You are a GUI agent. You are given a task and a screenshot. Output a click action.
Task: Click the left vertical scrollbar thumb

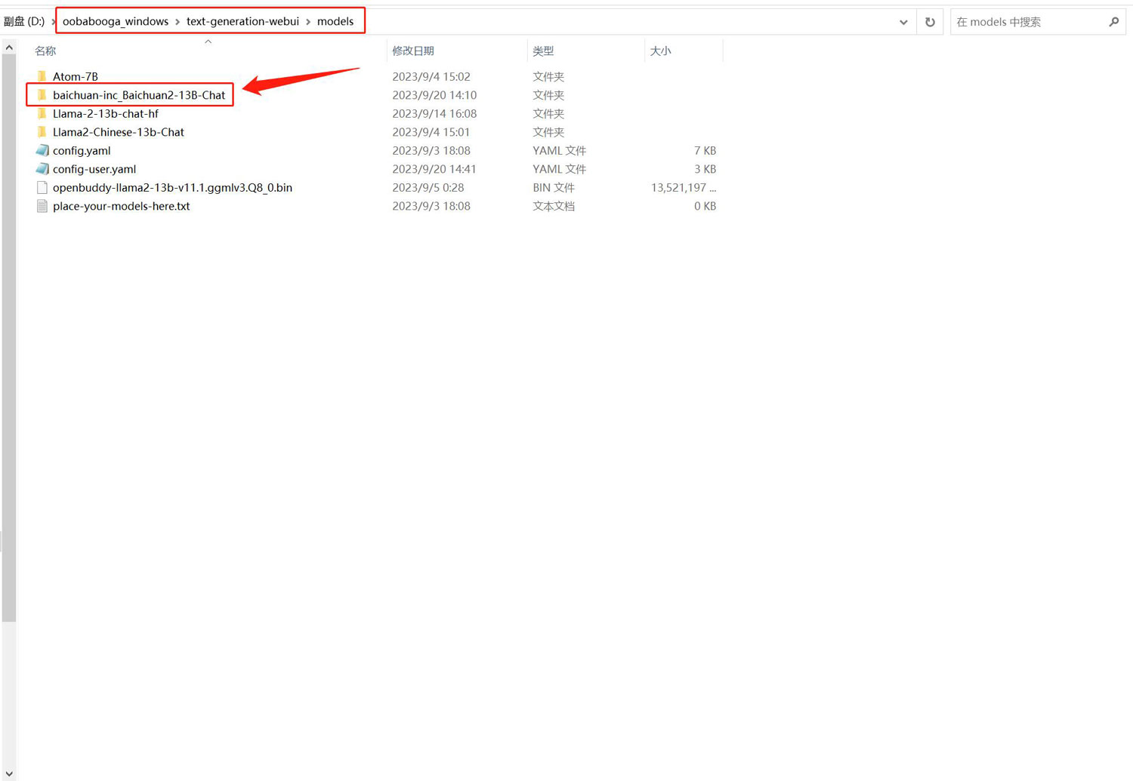tap(9, 338)
